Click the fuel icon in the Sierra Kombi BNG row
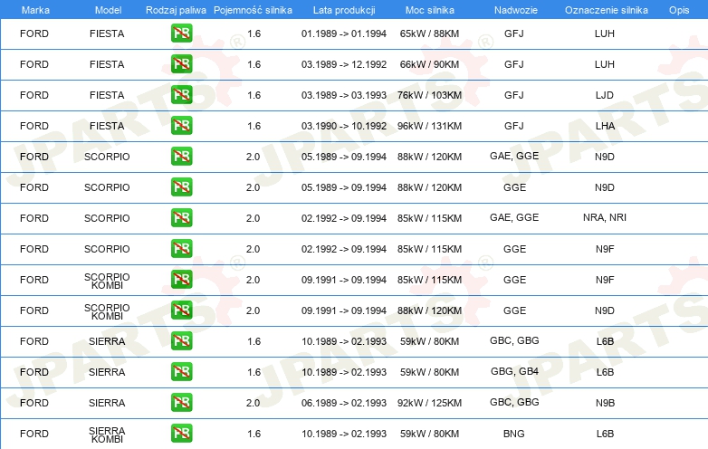 (181, 434)
